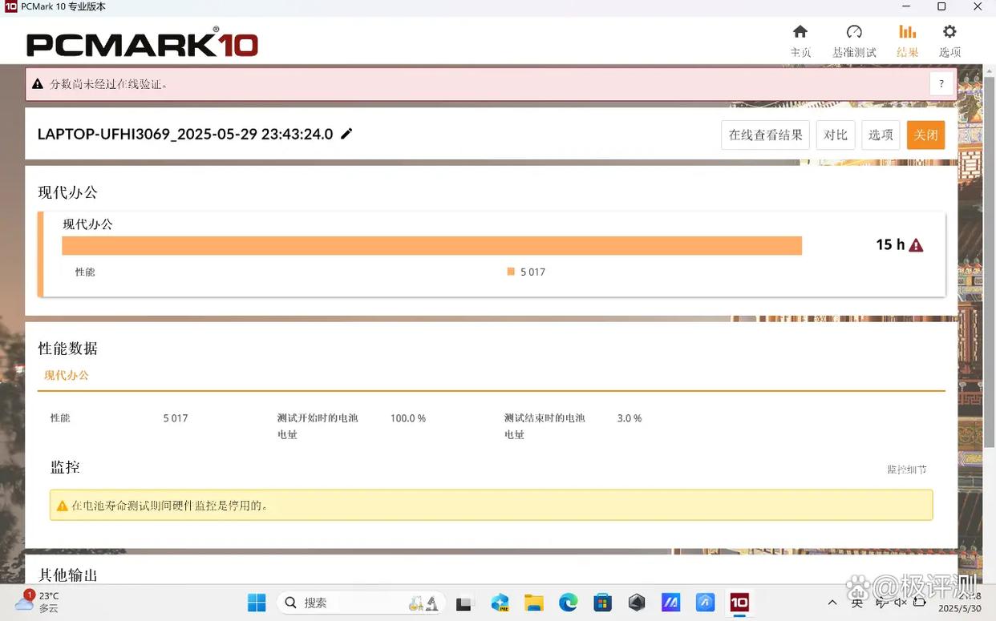The height and width of the screenshot is (621, 996).
Task: Expand hidden icons in the system tray
Action: pyautogui.click(x=832, y=603)
